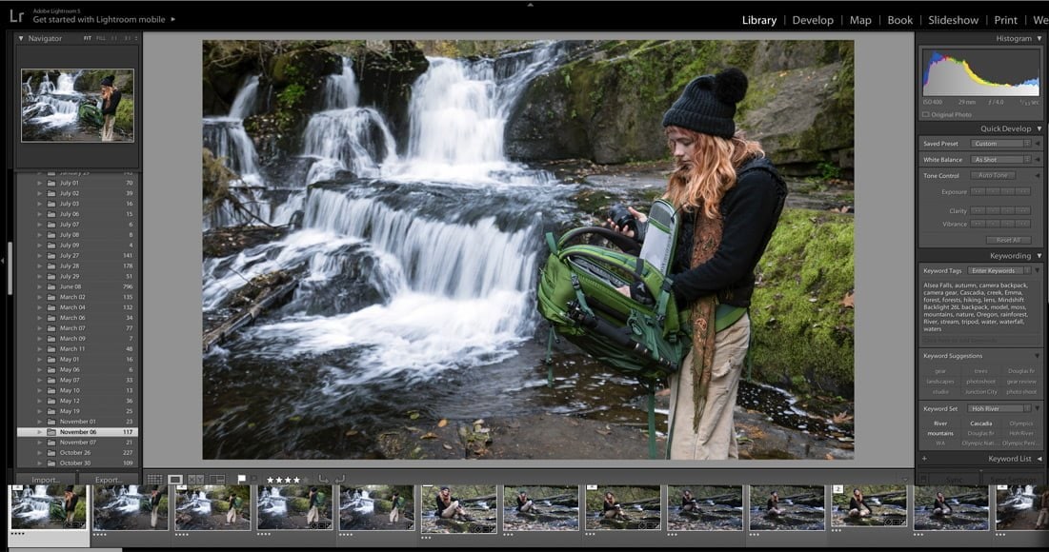Set rating with the star icons
This screenshot has height=552, width=1049.
coord(284,480)
